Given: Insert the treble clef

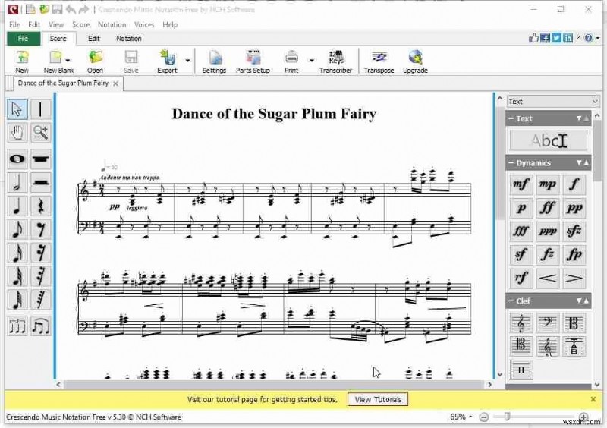Looking at the screenshot, I should pyautogui.click(x=521, y=323).
